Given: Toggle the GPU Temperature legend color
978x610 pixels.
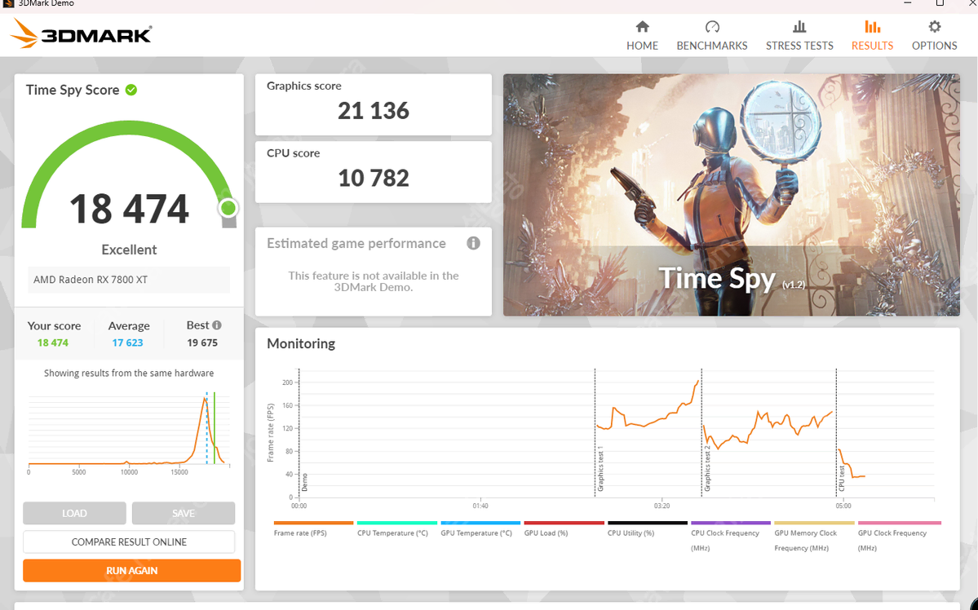Looking at the screenshot, I should tap(480, 523).
